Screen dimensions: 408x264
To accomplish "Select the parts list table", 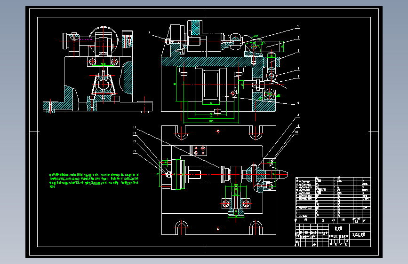I will (333, 200).
